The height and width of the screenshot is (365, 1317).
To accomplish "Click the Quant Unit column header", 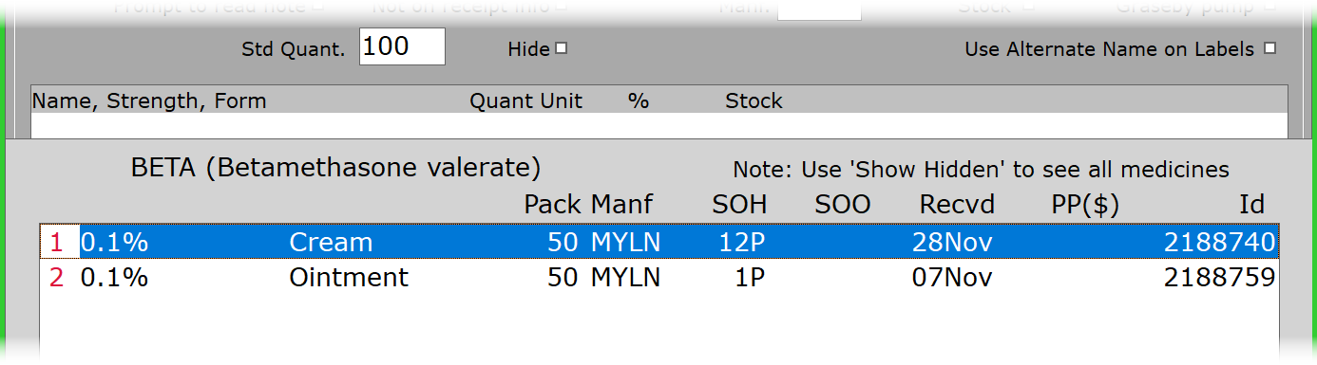I will click(526, 100).
